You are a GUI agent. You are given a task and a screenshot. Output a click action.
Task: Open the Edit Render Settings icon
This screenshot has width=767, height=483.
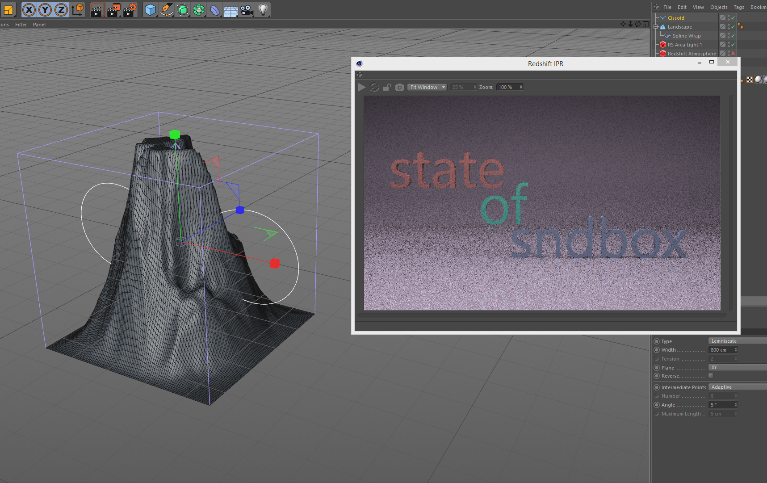[130, 9]
